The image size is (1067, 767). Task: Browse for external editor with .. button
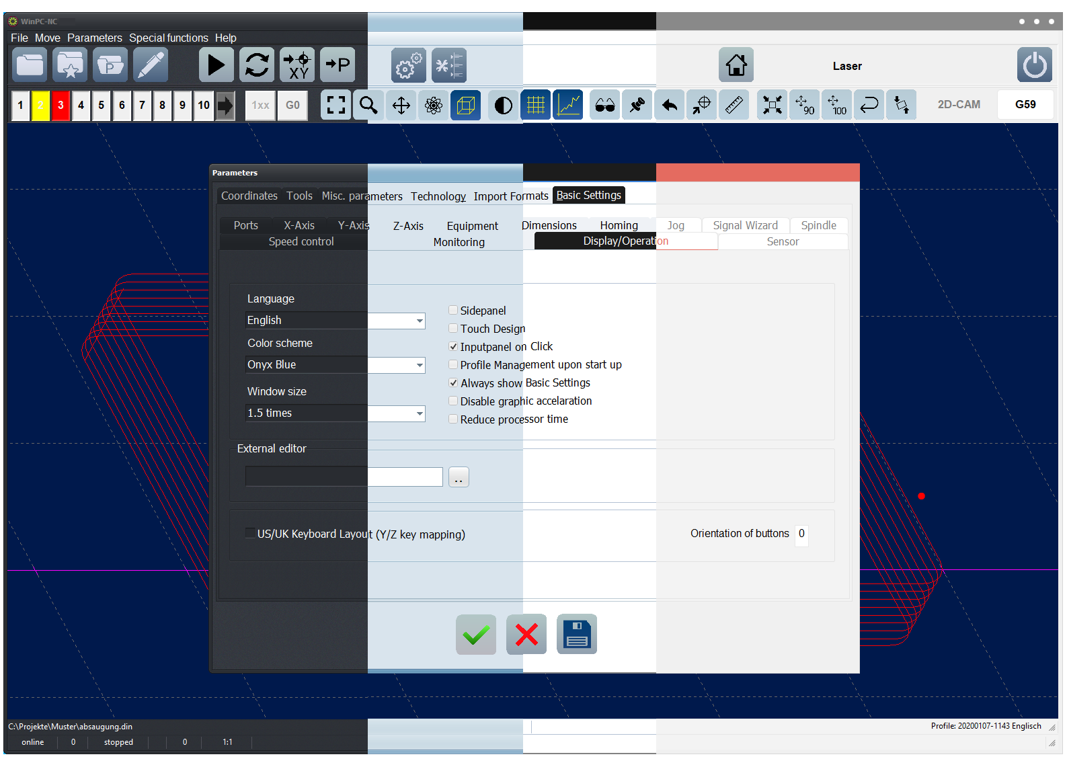[459, 477]
